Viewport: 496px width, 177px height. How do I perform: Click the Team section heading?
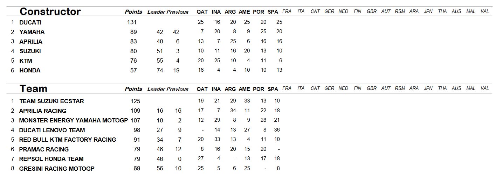click(x=33, y=88)
